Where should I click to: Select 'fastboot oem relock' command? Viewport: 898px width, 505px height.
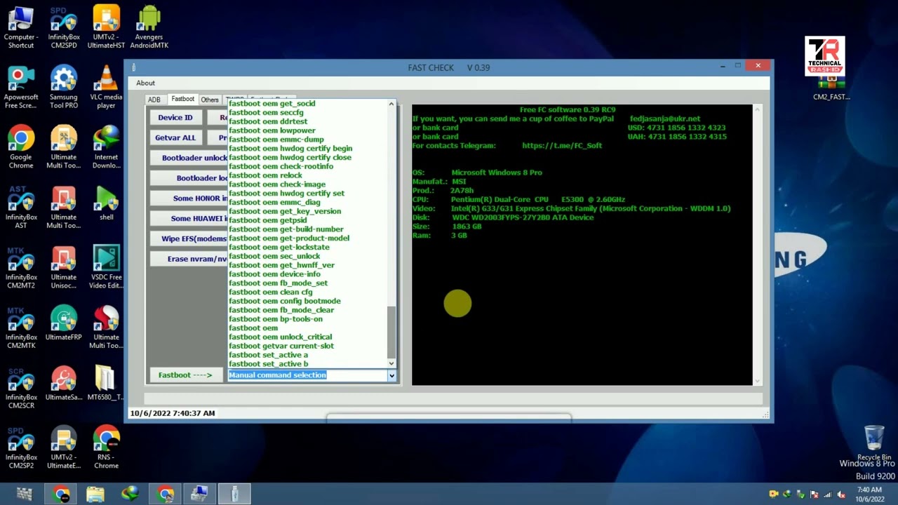pos(265,175)
